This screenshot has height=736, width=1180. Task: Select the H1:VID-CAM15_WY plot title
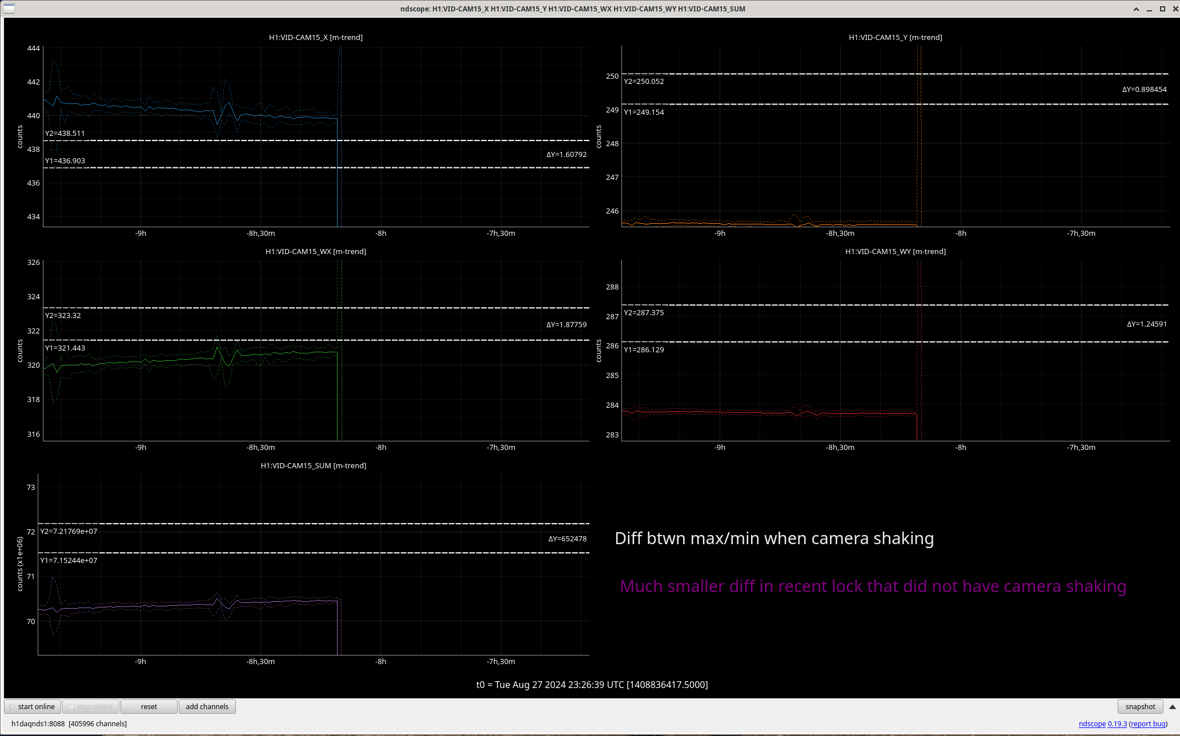click(x=896, y=251)
